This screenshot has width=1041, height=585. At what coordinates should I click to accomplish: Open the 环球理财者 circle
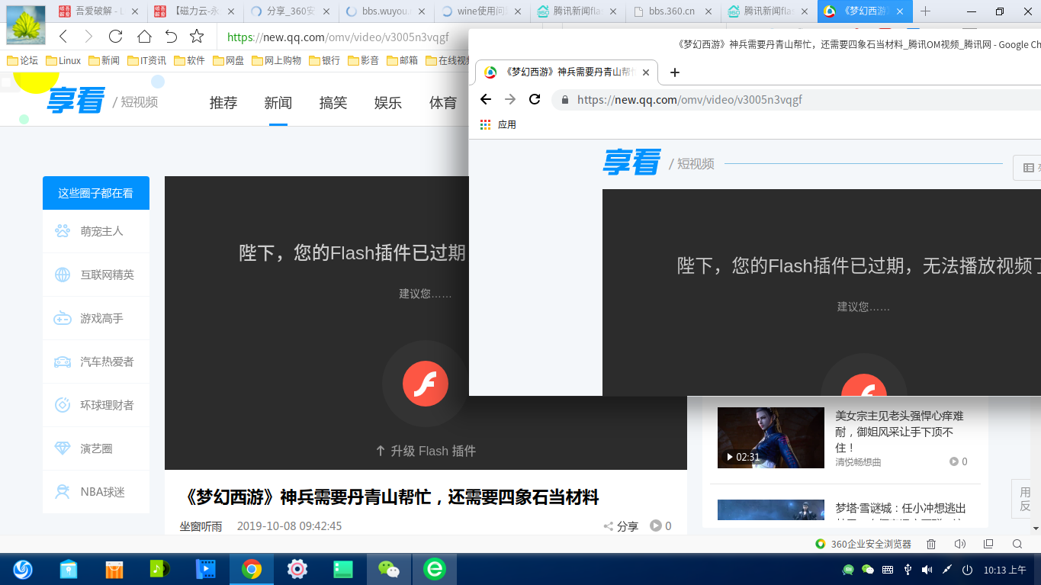[96, 405]
